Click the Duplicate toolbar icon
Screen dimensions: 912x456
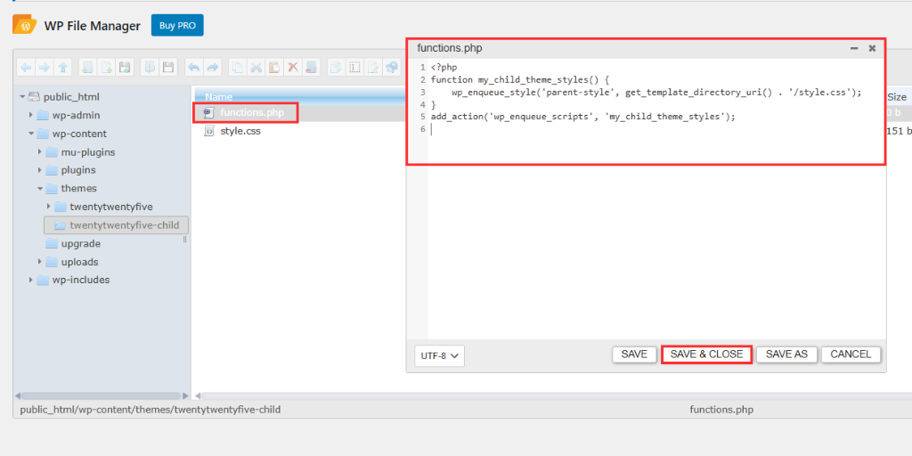tap(336, 68)
